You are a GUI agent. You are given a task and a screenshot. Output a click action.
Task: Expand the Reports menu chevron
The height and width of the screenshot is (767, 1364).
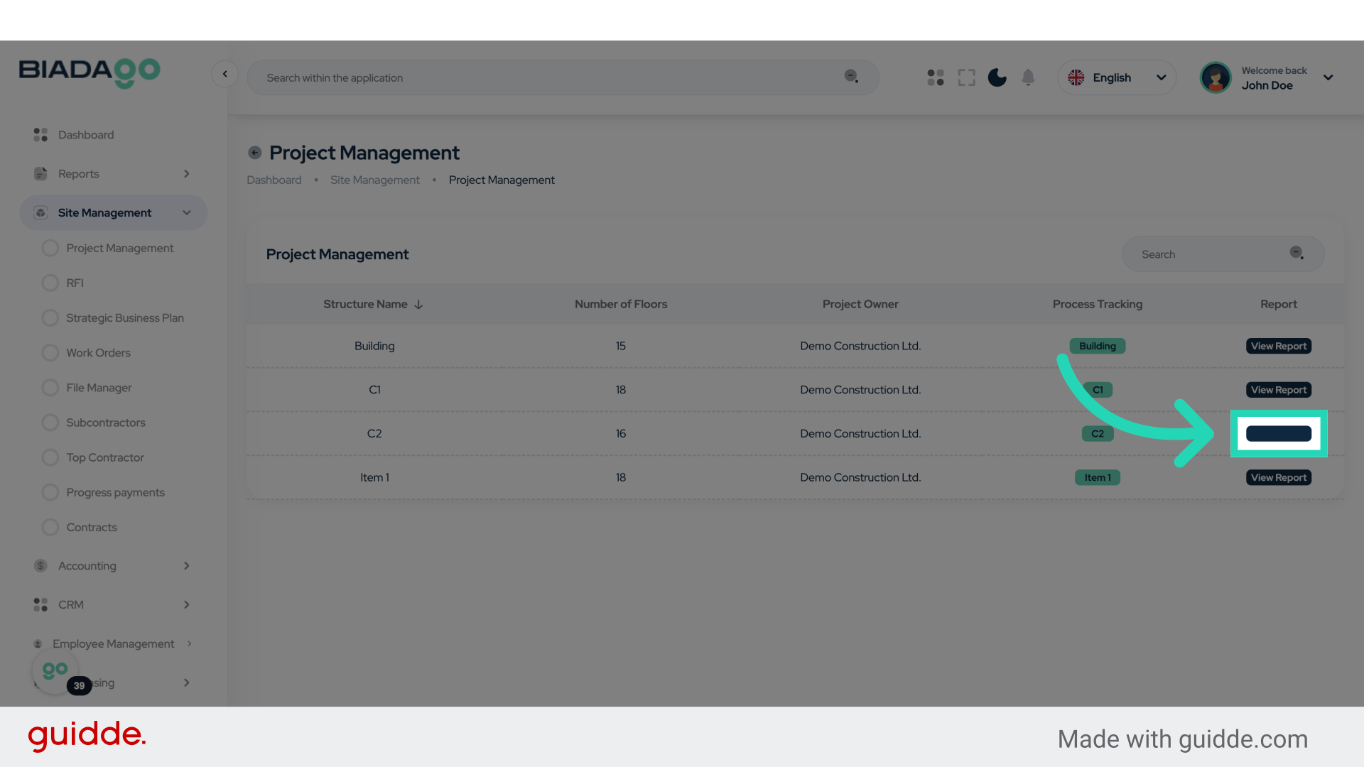[x=187, y=174]
